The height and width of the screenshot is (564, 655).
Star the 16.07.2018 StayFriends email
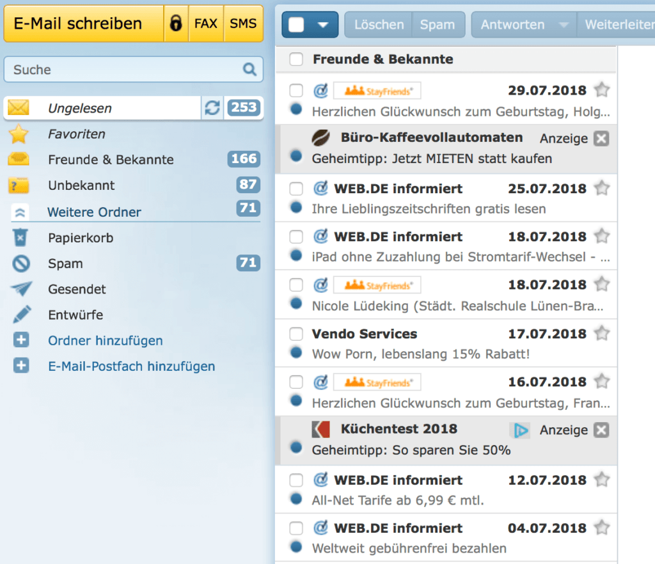pyautogui.click(x=602, y=381)
